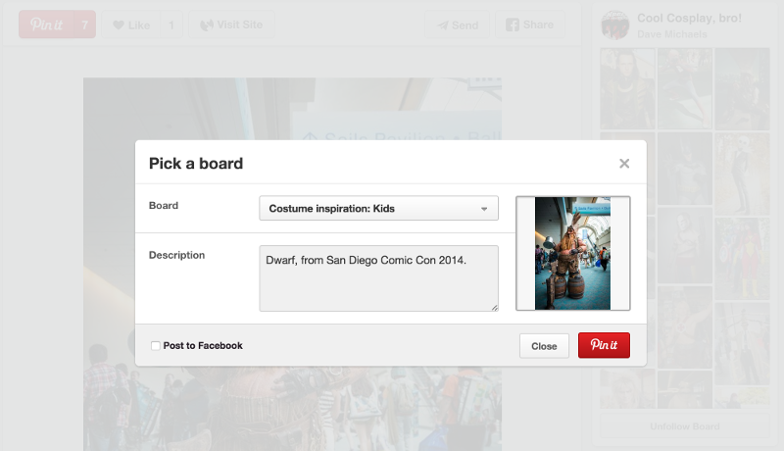Click the Like heart button in background
The width and height of the screenshot is (784, 451).
point(131,25)
